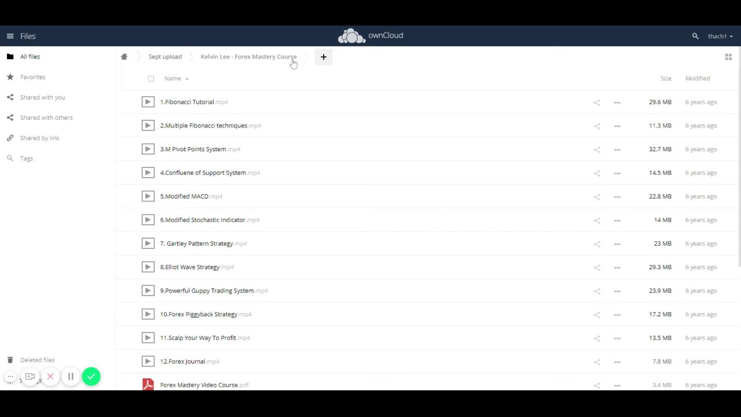Screen dimensions: 741x417
Task: Open the new file plus button
Action: coord(324,57)
